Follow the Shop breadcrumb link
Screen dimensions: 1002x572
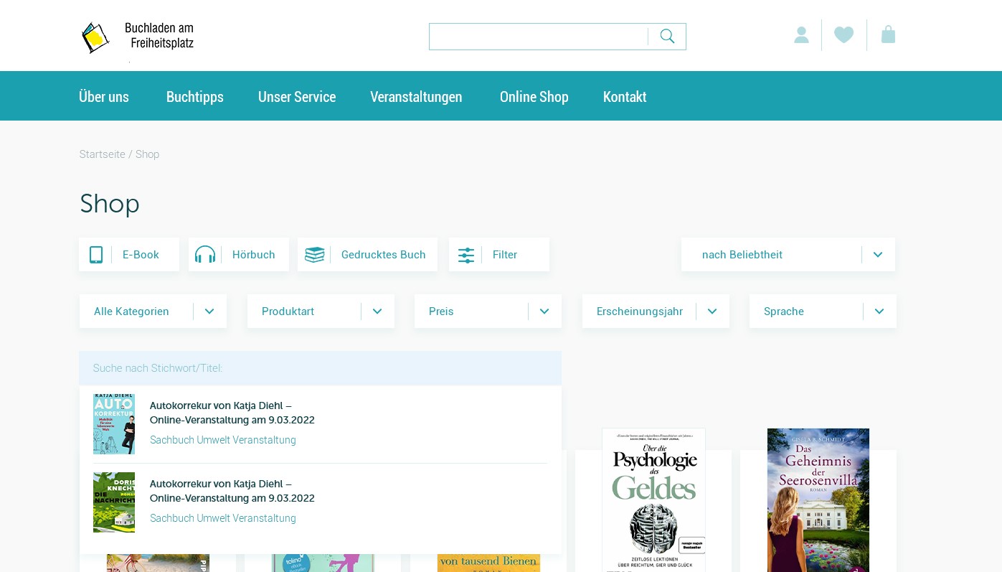click(148, 154)
